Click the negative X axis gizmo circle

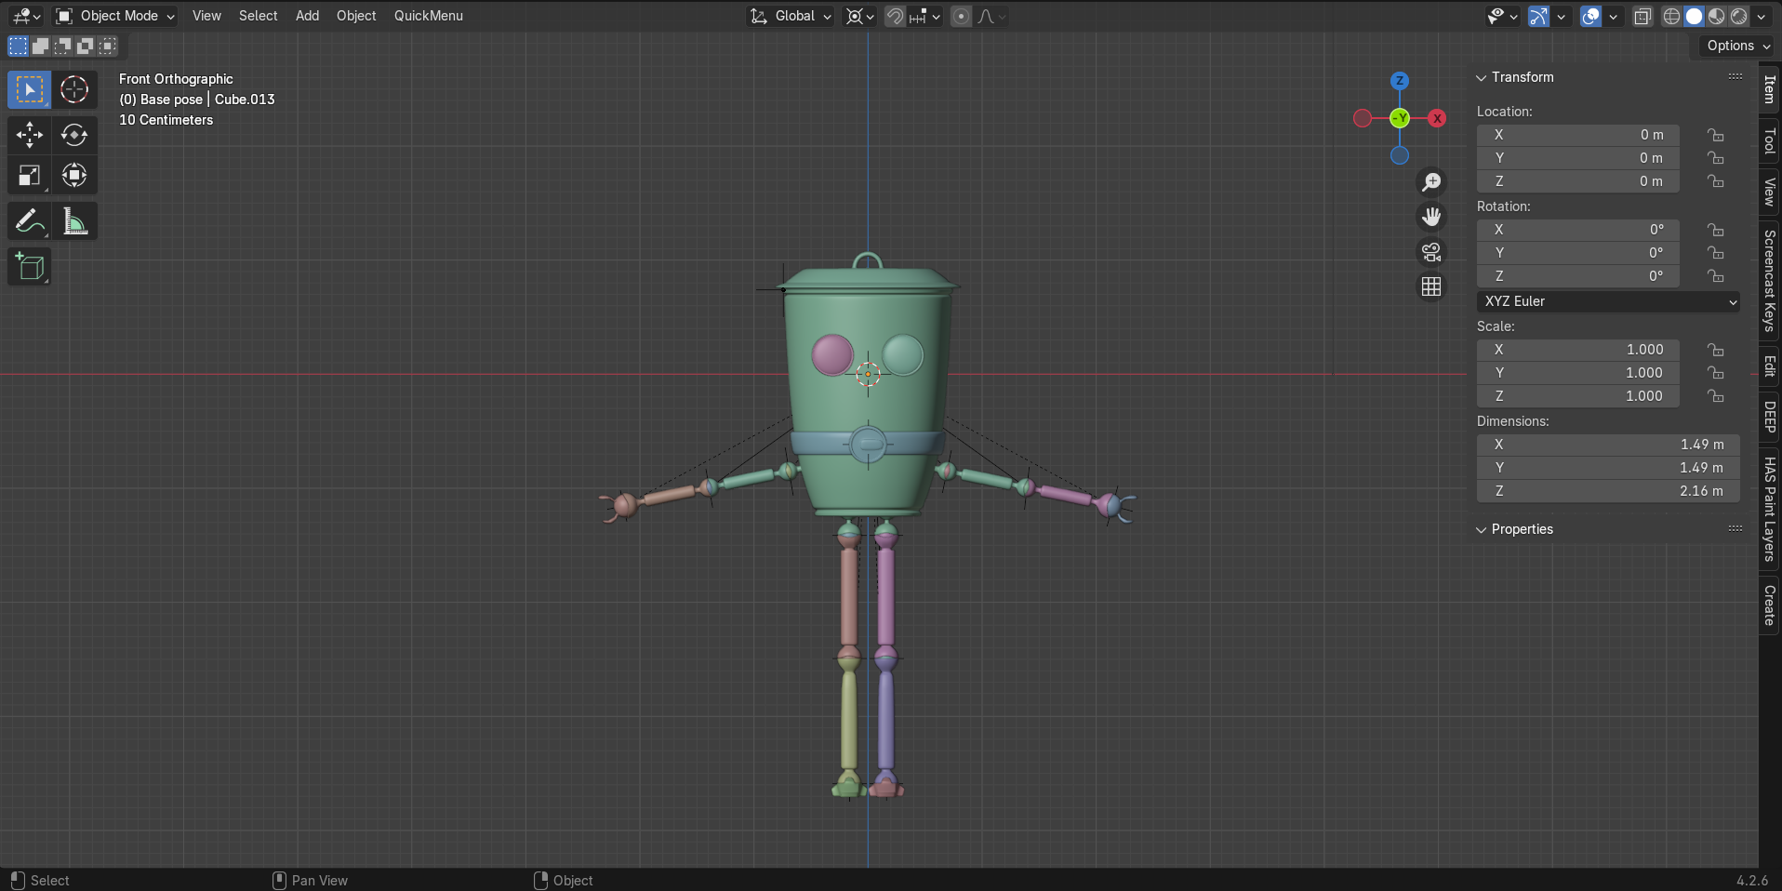(x=1363, y=118)
